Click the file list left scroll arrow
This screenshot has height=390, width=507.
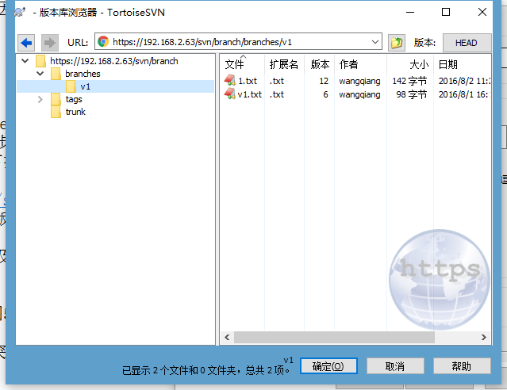point(227,338)
